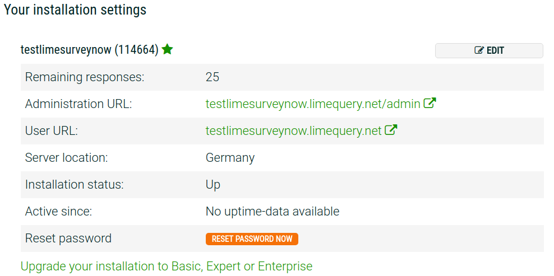
Task: Click the Active since label
Action: pyautogui.click(x=58, y=212)
